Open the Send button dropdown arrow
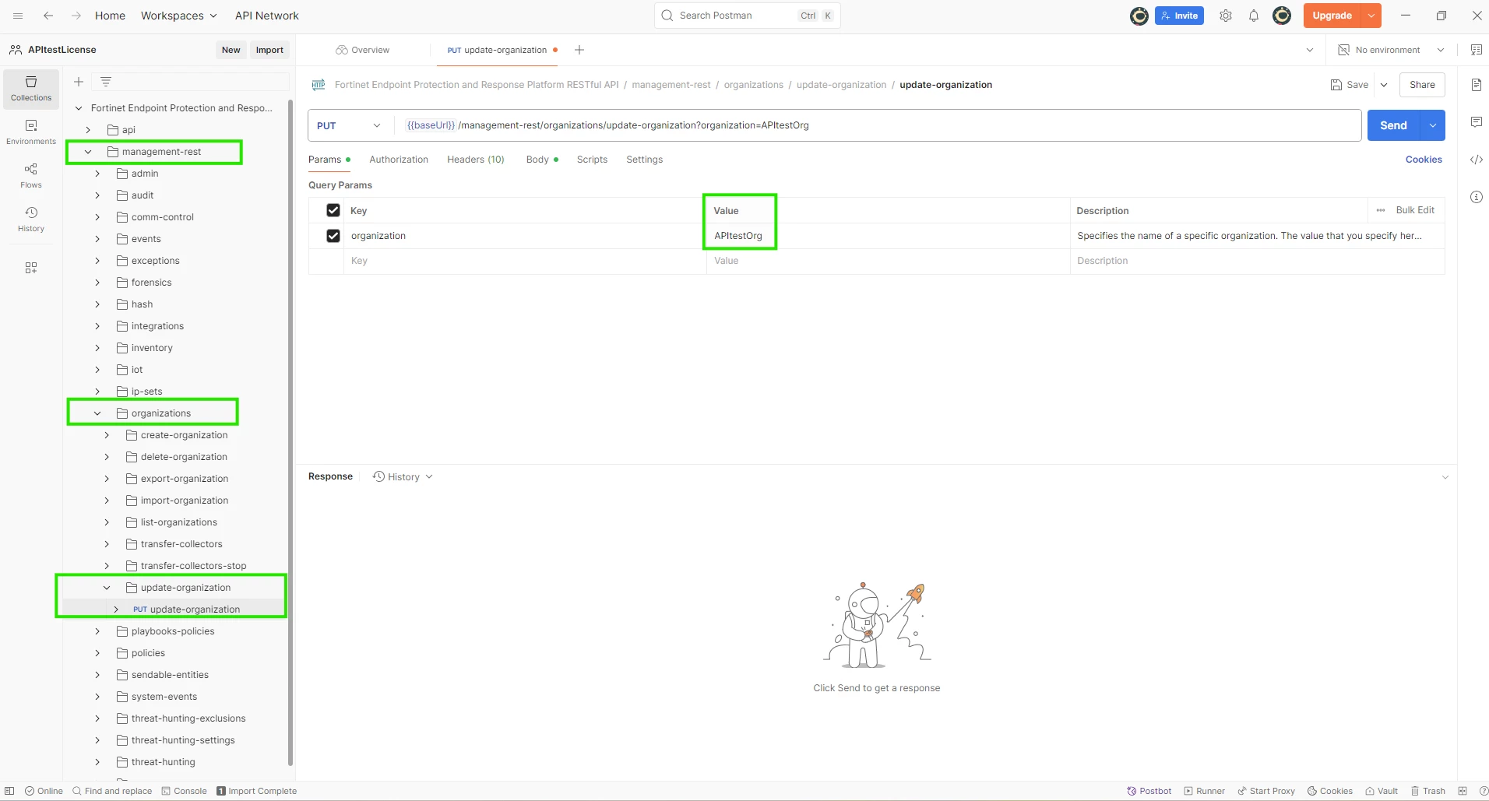Image resolution: width=1489 pixels, height=801 pixels. pos(1433,125)
